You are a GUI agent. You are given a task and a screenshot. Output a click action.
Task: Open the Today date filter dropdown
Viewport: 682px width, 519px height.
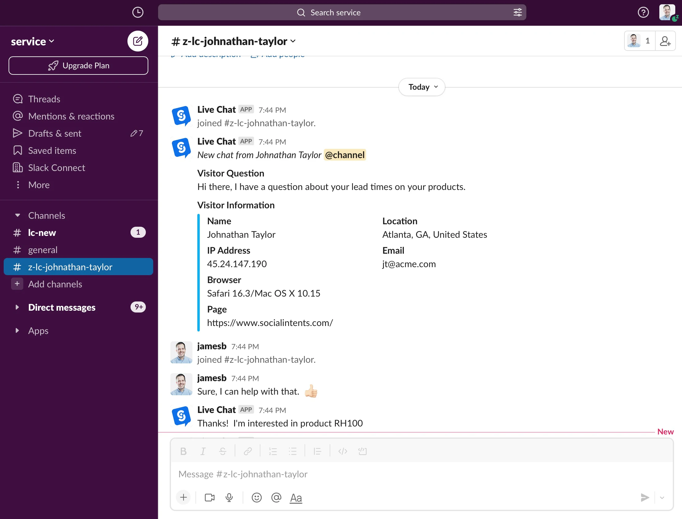pyautogui.click(x=422, y=86)
